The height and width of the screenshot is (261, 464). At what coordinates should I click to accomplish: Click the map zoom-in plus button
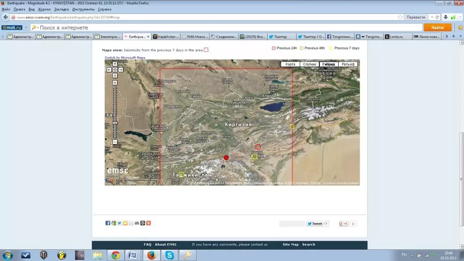coord(115,83)
